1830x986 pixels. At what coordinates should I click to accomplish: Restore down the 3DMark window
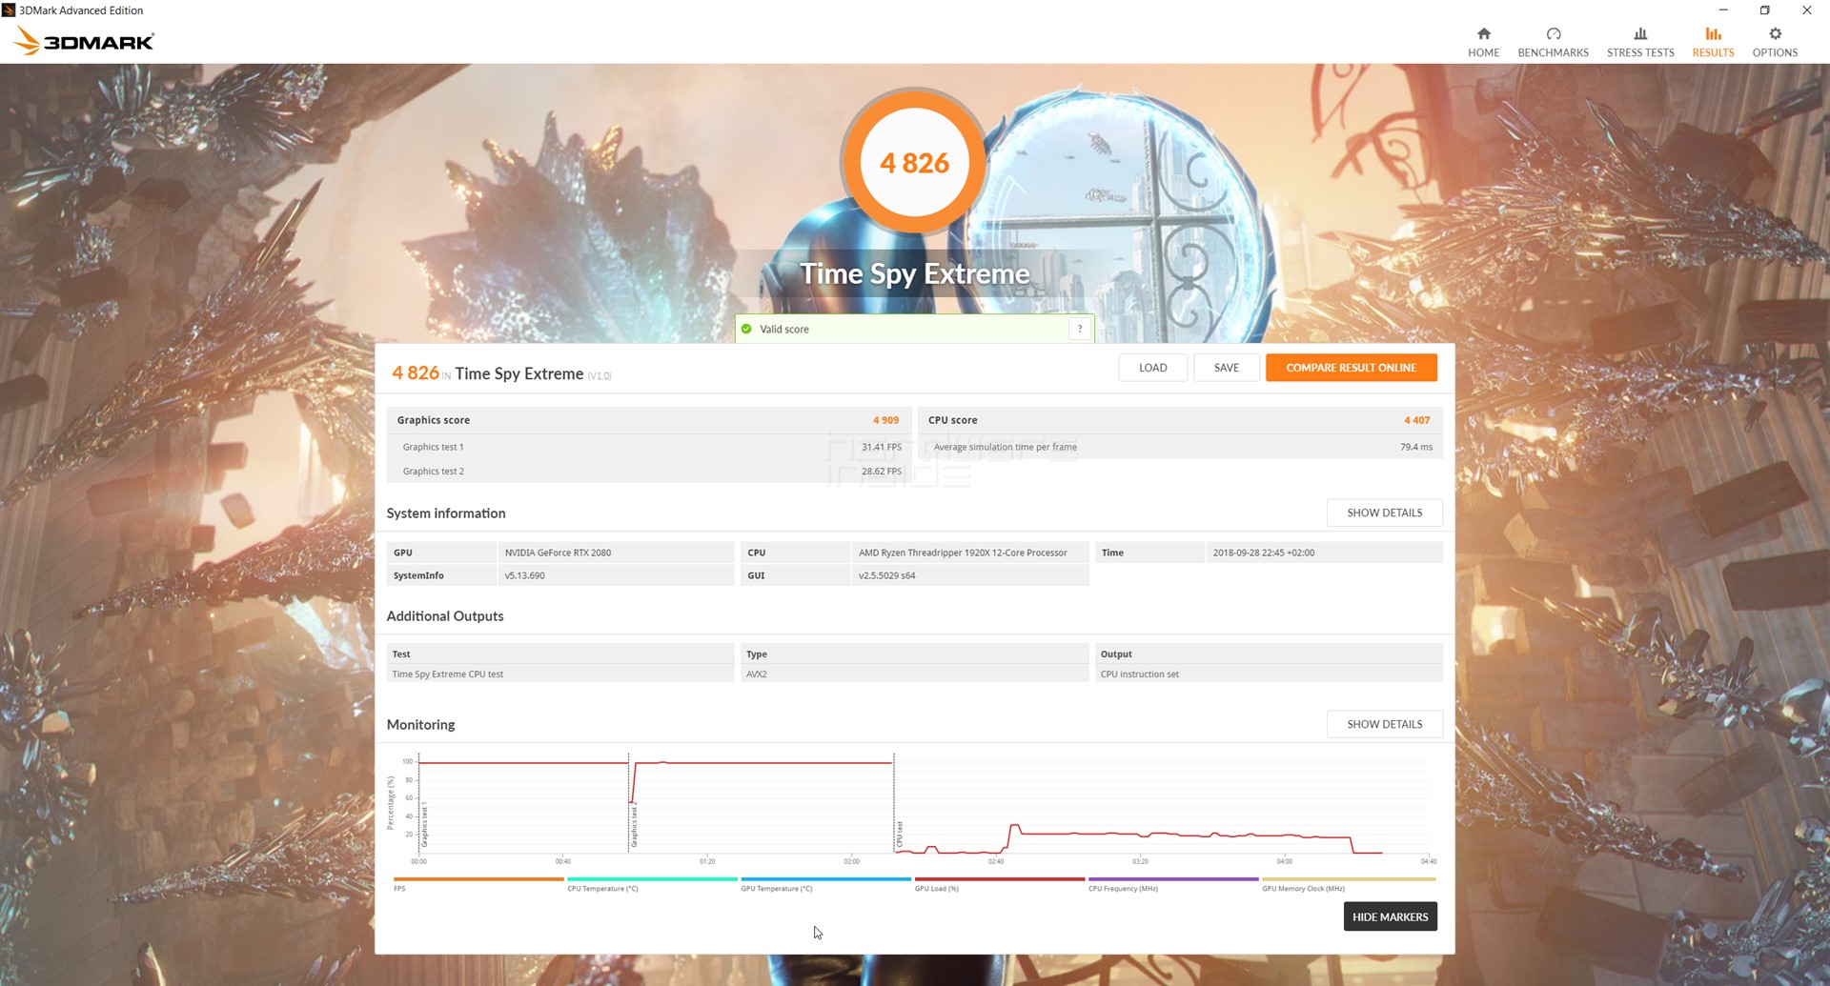(x=1764, y=10)
